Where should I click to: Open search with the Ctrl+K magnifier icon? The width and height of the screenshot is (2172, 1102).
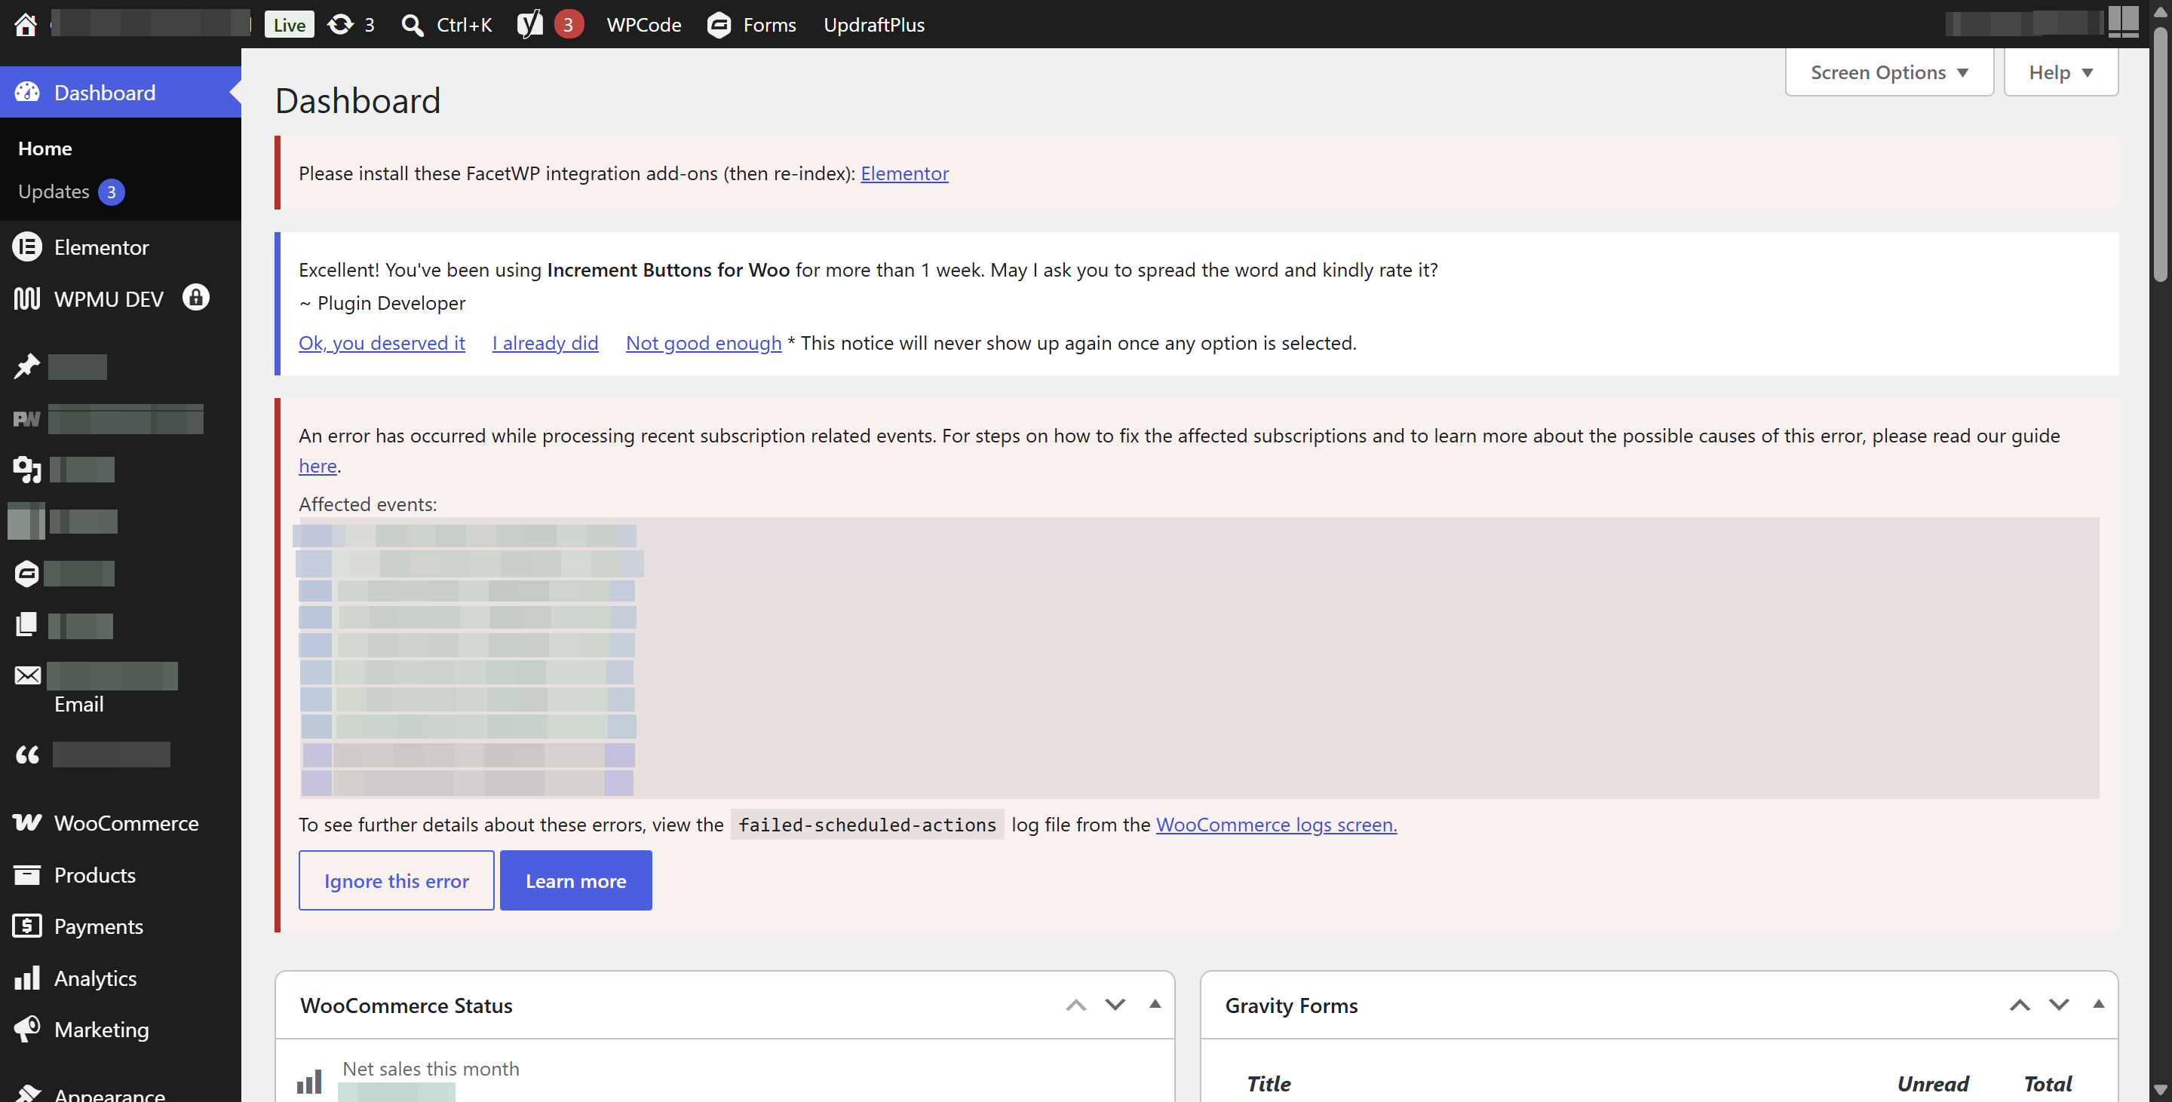coord(413,24)
